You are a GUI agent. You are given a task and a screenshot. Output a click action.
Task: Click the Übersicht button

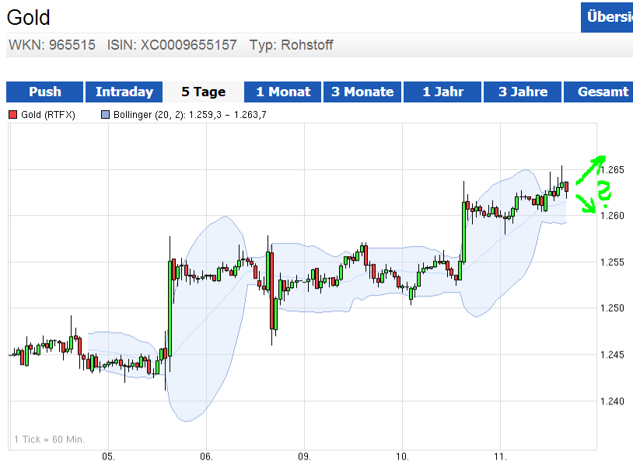(x=607, y=17)
